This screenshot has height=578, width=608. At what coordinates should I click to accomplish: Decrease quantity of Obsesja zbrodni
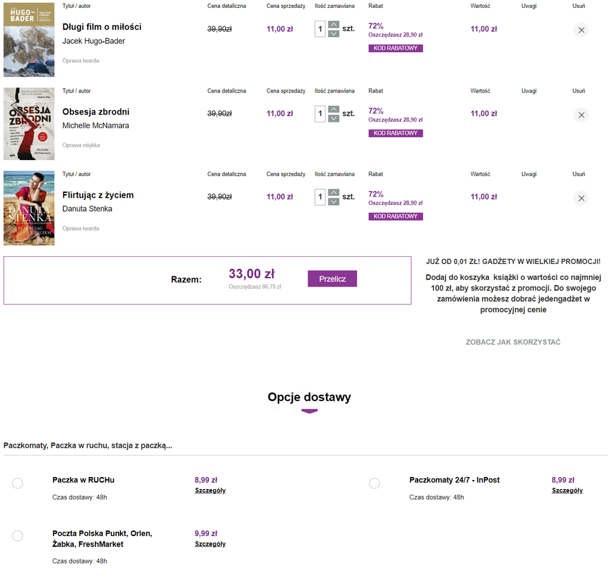[333, 119]
